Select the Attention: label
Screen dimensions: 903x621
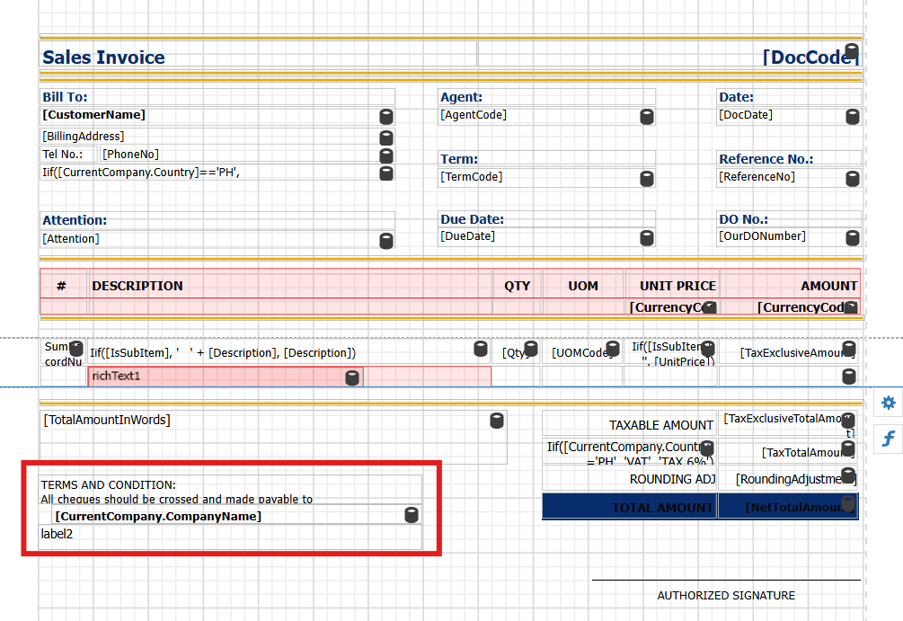tap(217, 220)
